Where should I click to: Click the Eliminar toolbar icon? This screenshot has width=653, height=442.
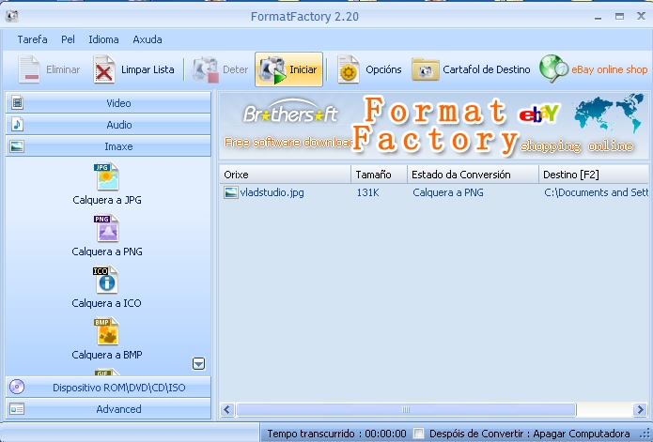(29, 69)
